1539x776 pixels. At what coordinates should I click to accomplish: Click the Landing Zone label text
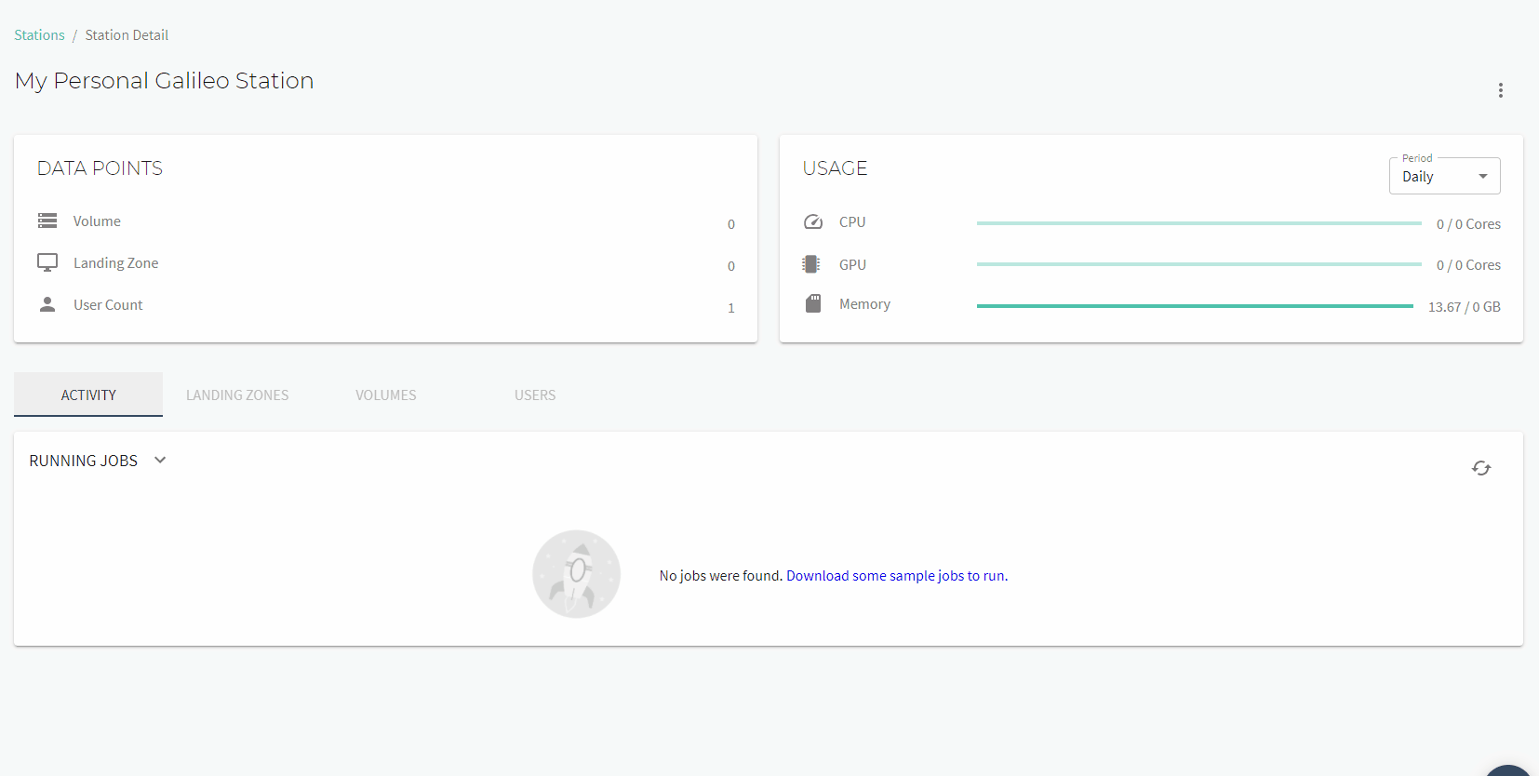(x=116, y=263)
